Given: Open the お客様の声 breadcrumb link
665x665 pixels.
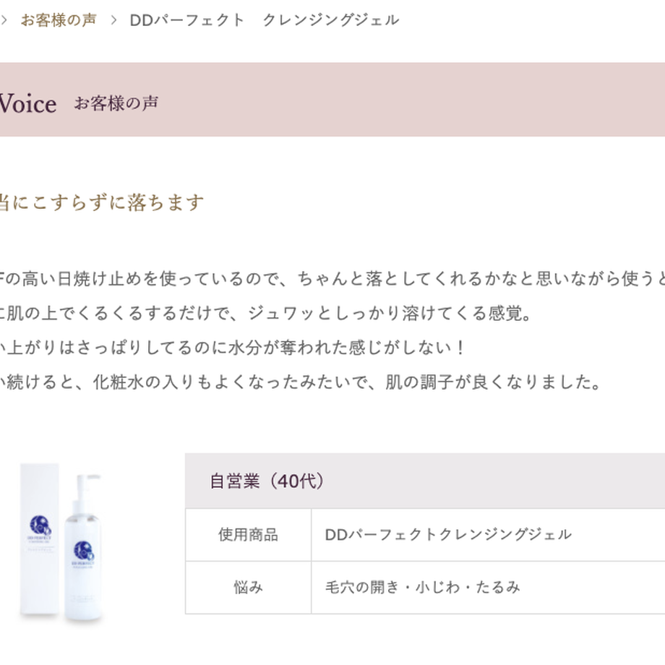Looking at the screenshot, I should point(59,20).
